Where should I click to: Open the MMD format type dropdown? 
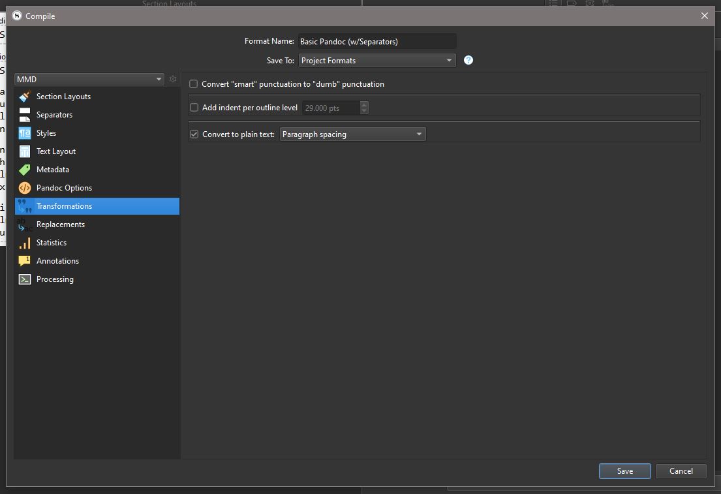(89, 79)
